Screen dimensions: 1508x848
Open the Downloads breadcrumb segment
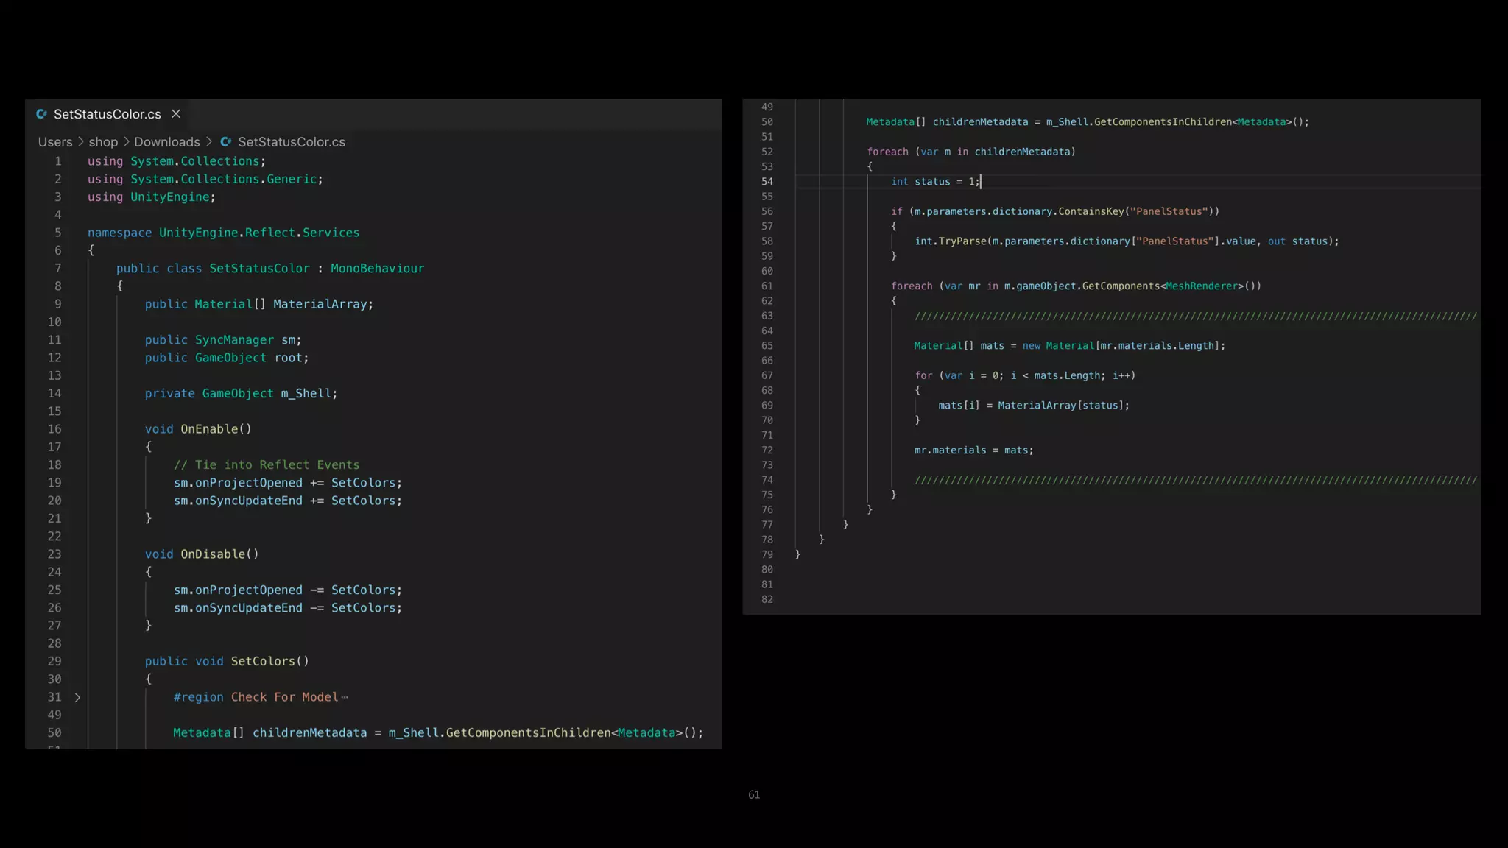coord(167,142)
